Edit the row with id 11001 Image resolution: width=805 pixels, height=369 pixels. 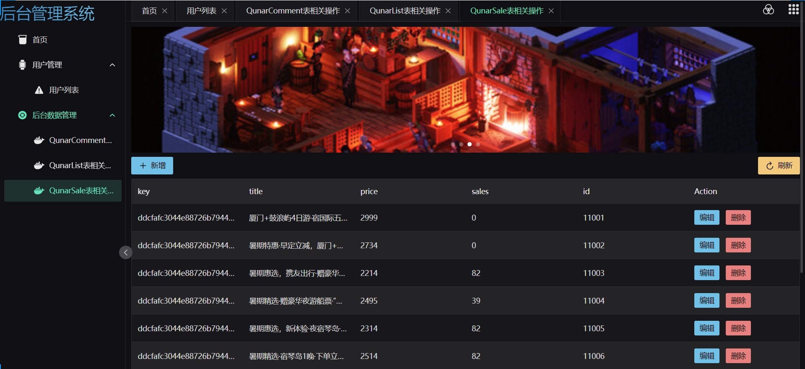tap(707, 218)
